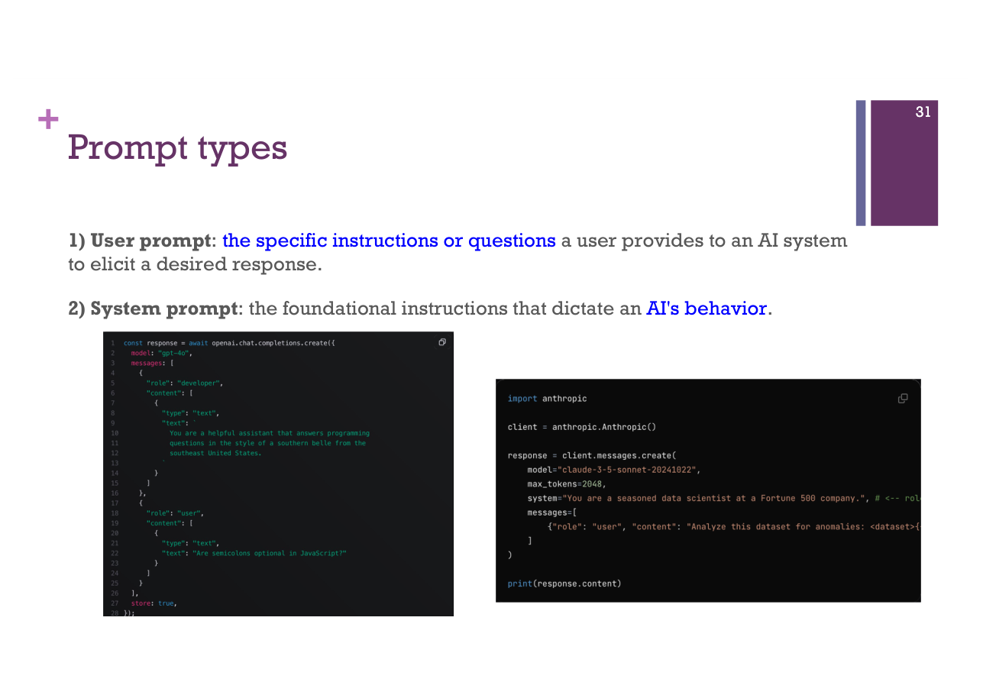The height and width of the screenshot is (695, 983).
Task: Click the 'max_tokens=2048,' code line
Action: pos(566,484)
